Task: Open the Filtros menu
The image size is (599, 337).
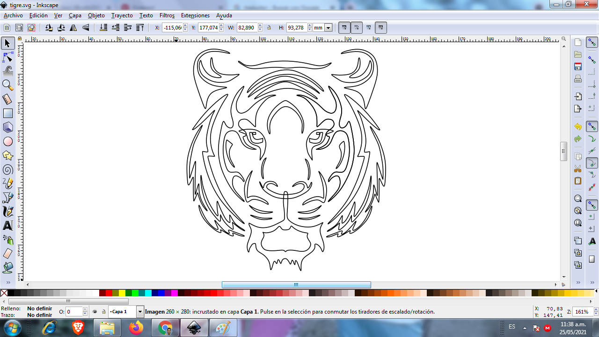Action: click(167, 15)
